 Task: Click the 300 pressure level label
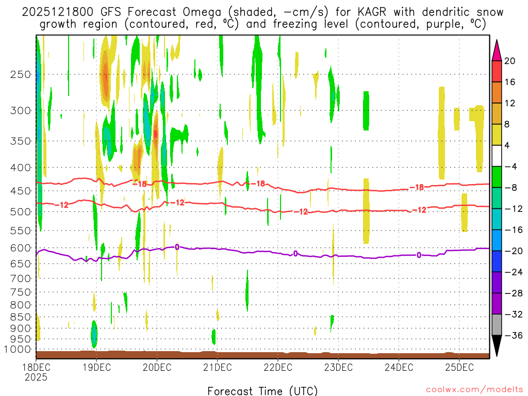21,110
